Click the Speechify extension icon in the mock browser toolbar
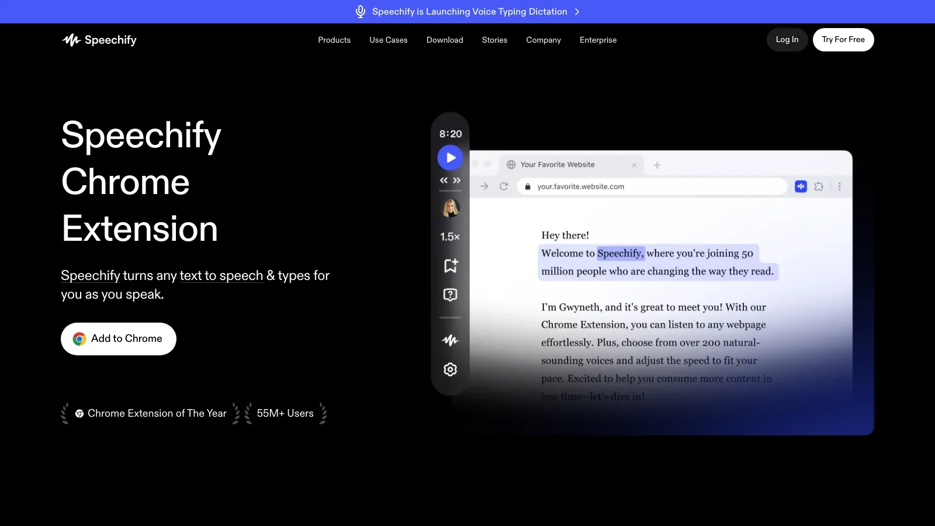The width and height of the screenshot is (935, 526). [x=801, y=186]
